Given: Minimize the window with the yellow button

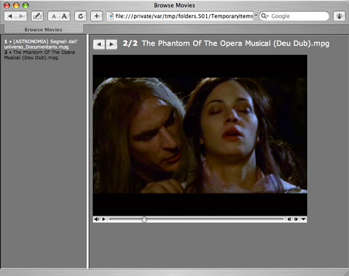Looking at the screenshot, I should coord(16,5).
